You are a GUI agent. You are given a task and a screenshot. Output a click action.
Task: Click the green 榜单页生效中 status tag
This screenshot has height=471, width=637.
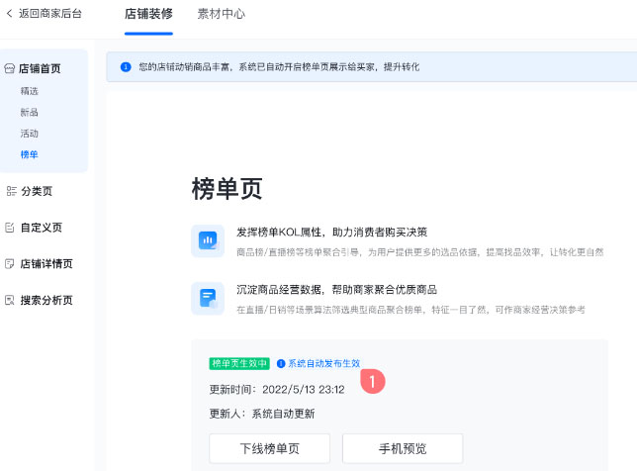point(239,363)
